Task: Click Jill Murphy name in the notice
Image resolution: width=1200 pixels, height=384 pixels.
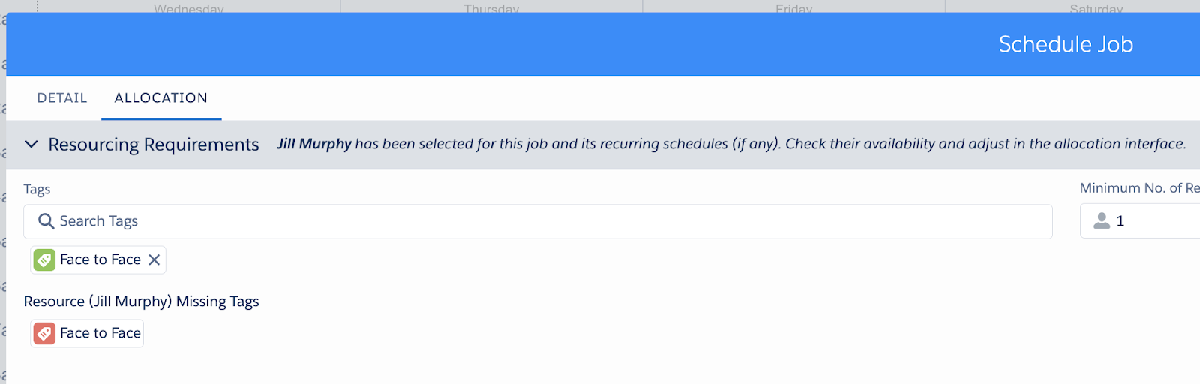Action: [314, 144]
